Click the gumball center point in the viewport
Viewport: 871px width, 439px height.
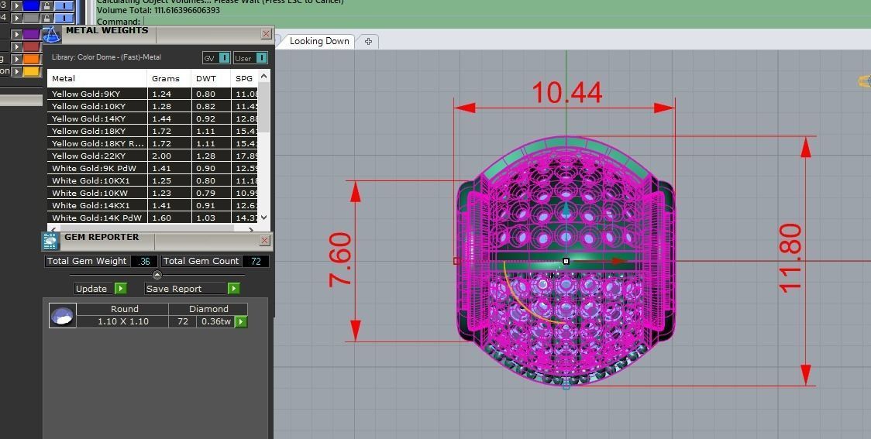(566, 261)
